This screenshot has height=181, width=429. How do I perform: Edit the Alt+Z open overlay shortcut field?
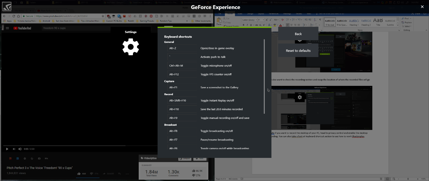click(182, 48)
